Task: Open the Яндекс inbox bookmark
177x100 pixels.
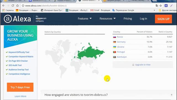Action: (x=27, y=10)
